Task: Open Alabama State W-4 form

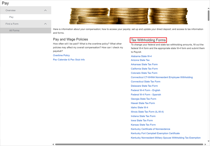Action: (x=141, y=56)
